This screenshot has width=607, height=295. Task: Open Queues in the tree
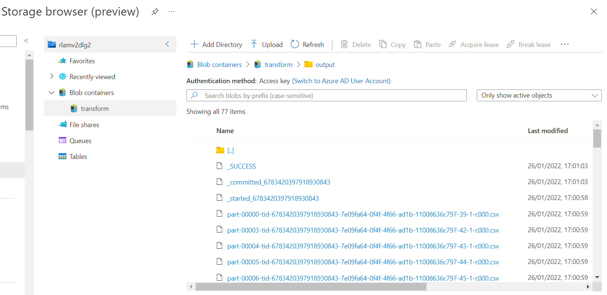pos(80,141)
